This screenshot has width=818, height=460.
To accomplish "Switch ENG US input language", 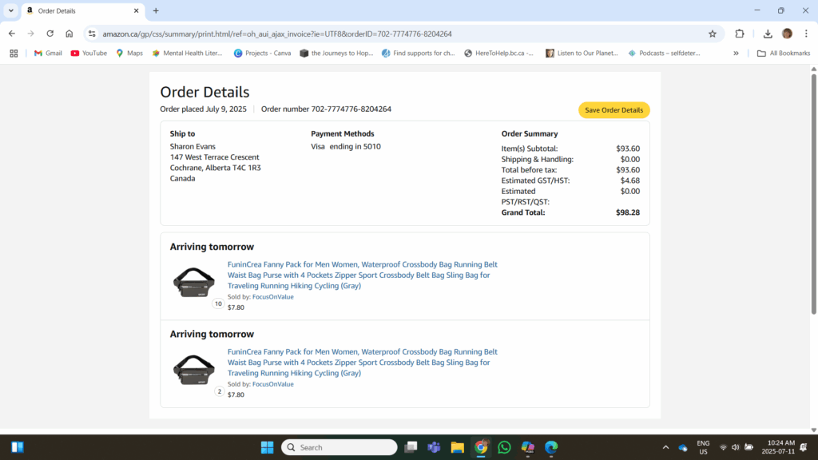I will pyautogui.click(x=703, y=447).
